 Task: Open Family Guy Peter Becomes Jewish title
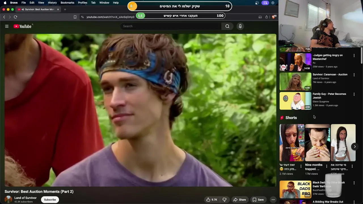tap(329, 96)
